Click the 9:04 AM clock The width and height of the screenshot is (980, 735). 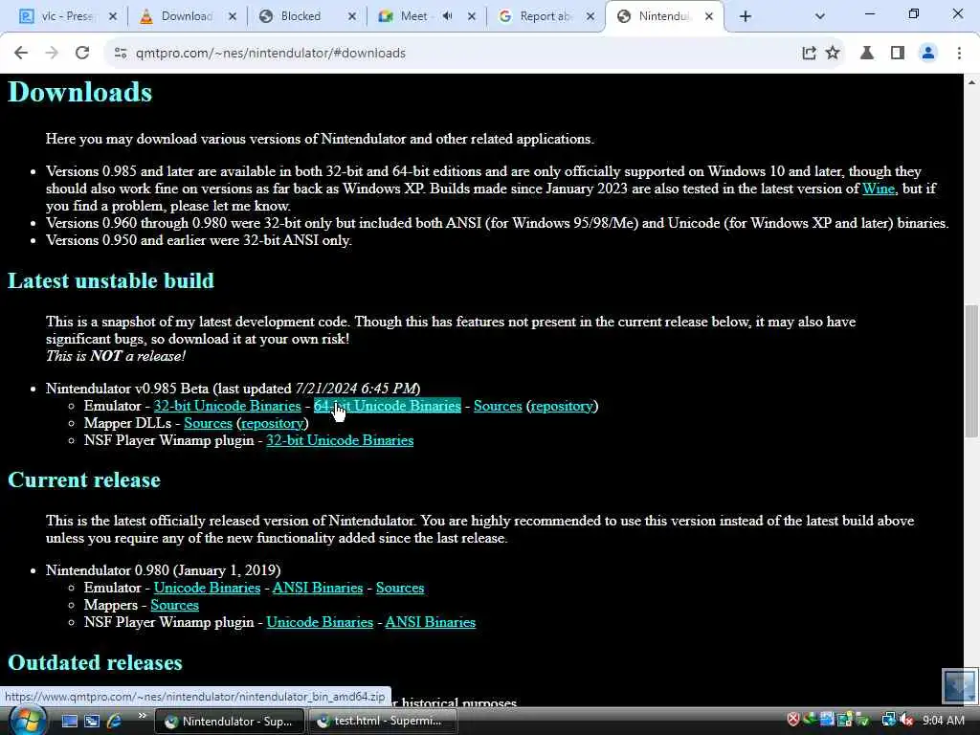click(943, 721)
